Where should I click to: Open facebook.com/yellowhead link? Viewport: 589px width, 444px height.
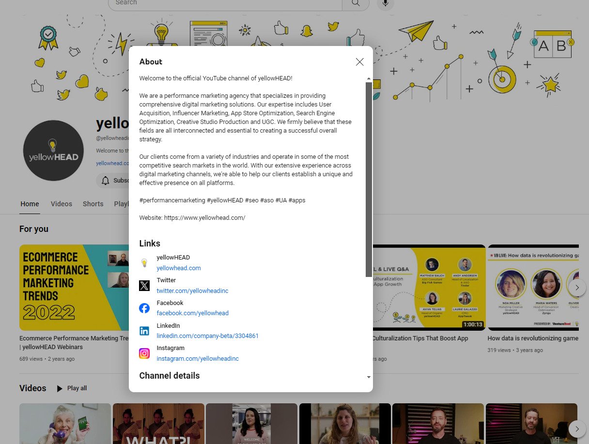click(x=192, y=313)
